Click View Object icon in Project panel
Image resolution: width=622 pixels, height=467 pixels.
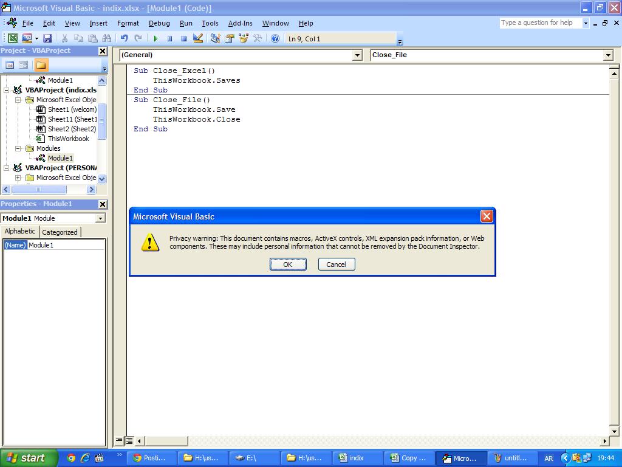click(24, 64)
